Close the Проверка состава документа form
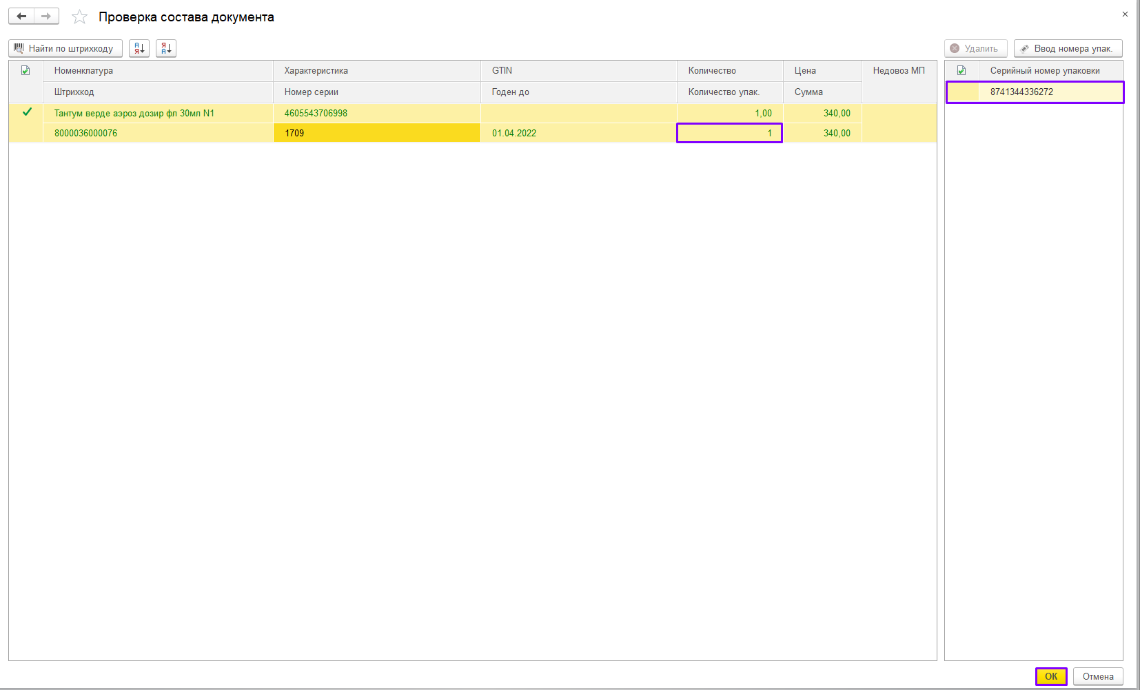This screenshot has height=690, width=1140. pyautogui.click(x=1125, y=14)
